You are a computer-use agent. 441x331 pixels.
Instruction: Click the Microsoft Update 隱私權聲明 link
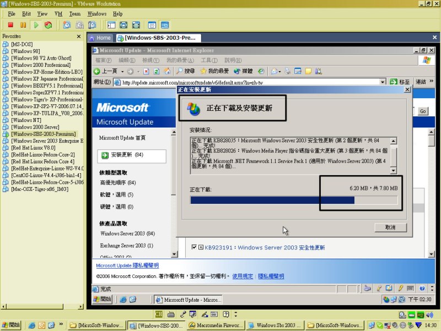pyautogui.click(x=127, y=265)
